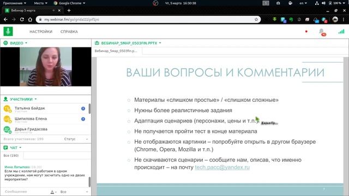Click the system volume icon
Viewport: 349px width, 196px height.
[323, 3]
